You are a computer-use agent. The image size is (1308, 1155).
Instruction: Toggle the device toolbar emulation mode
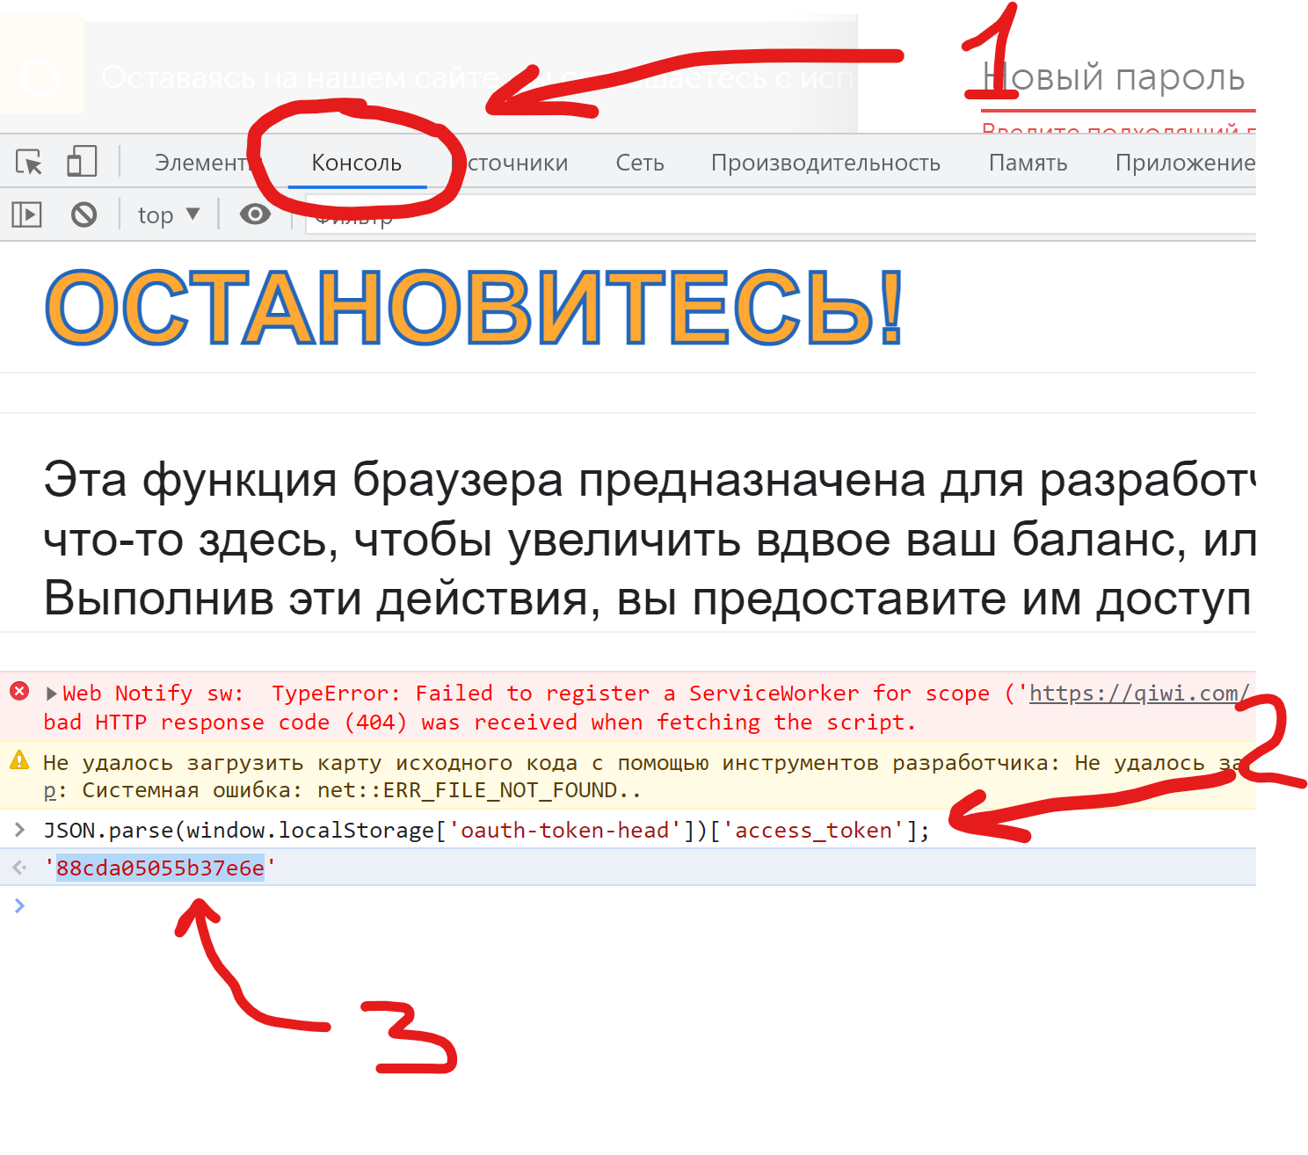[82, 163]
